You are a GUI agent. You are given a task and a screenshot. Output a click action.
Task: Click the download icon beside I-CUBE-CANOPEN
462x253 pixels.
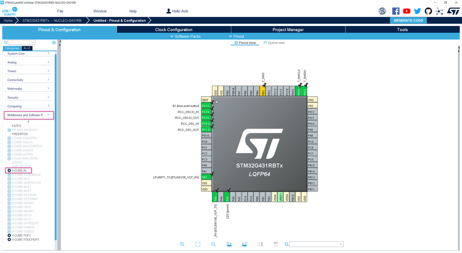click(9, 138)
